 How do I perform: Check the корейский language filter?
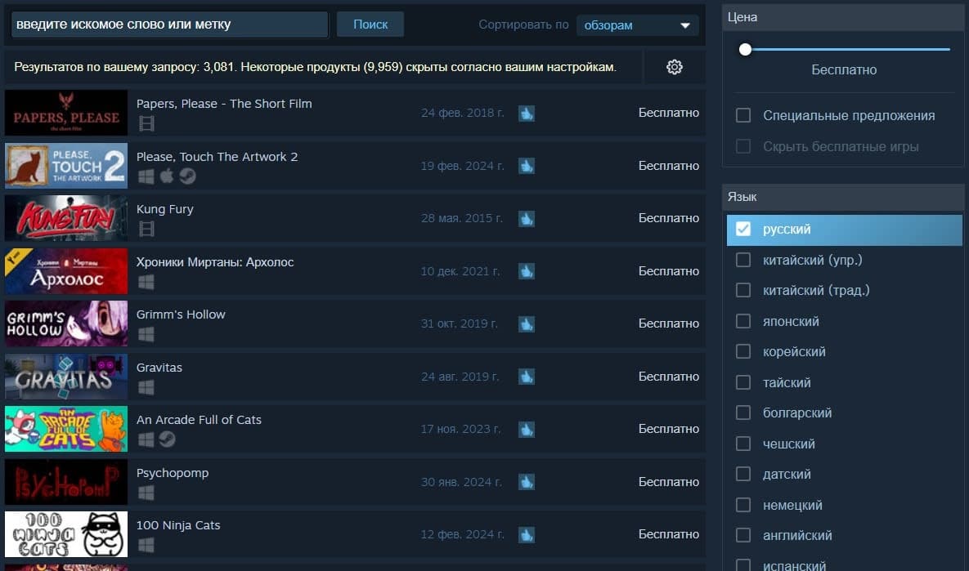click(x=743, y=351)
